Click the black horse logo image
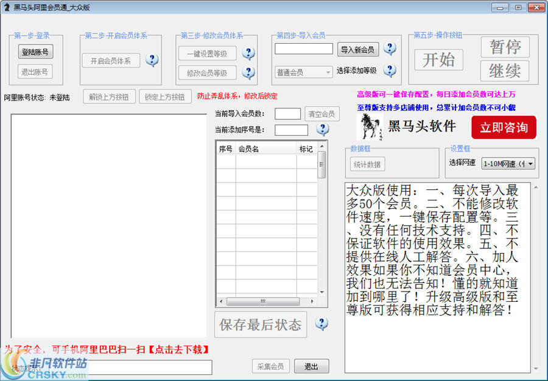This screenshot has width=548, height=381. [x=370, y=127]
